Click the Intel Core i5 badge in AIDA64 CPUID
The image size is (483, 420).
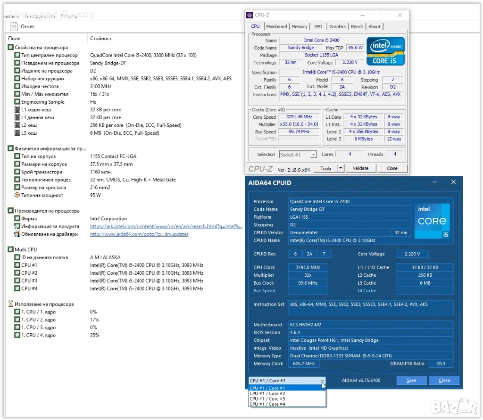[x=433, y=221]
